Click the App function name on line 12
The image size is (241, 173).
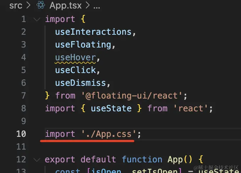175,160
